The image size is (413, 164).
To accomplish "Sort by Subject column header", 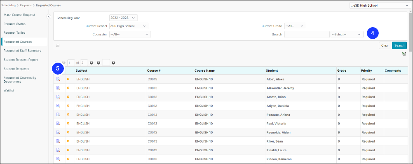I will pos(81,70).
